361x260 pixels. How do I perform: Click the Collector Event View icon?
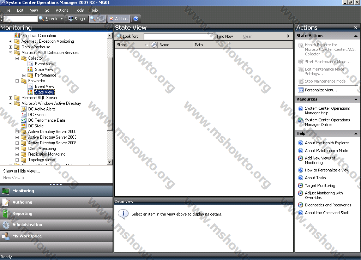point(30,64)
